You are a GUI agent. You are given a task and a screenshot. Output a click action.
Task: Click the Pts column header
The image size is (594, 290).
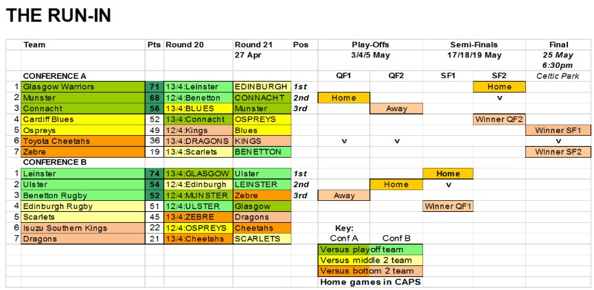pos(155,45)
